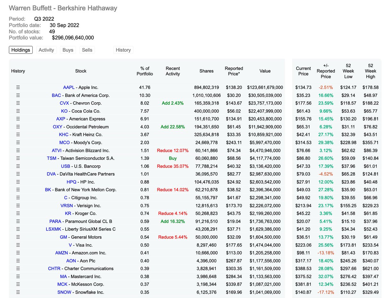Open history icon for Taiwan Semiconductor row
384x298 pixels.
18,158
